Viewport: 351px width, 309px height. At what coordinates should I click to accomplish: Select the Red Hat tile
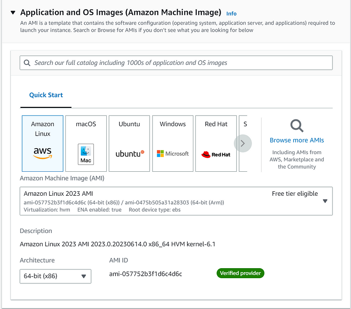216,143
